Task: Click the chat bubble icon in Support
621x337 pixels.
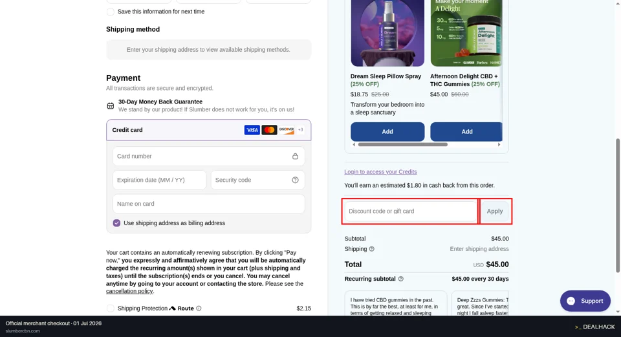Action: pyautogui.click(x=571, y=301)
